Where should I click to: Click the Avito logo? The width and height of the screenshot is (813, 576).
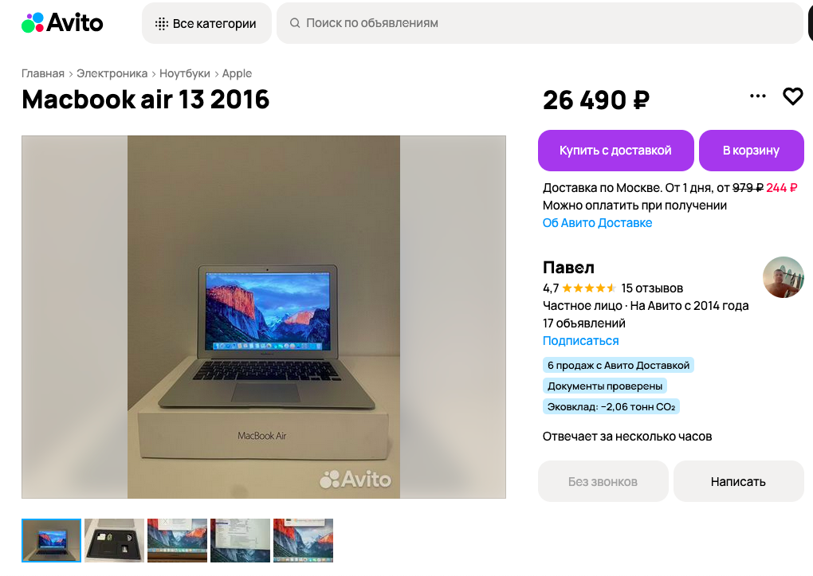(x=62, y=23)
